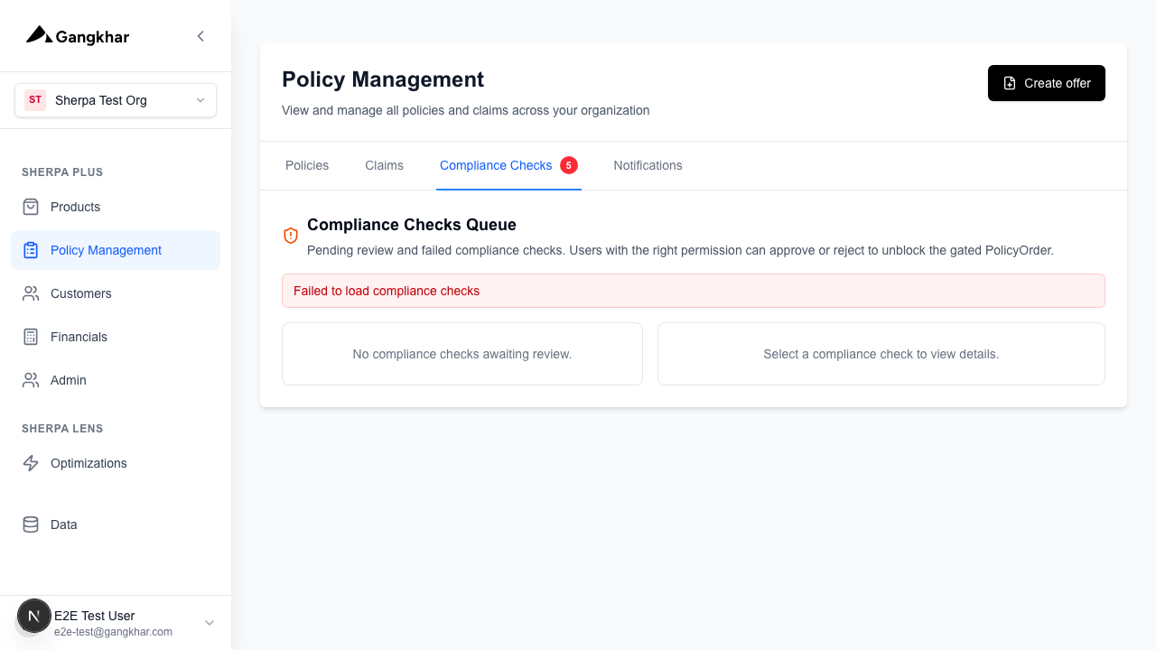Click the Data database icon
The image size is (1156, 650).
[31, 525]
